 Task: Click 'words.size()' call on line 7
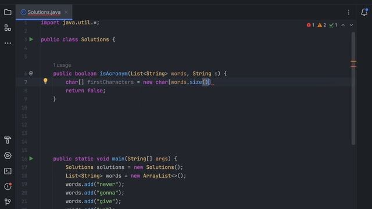click(x=189, y=82)
